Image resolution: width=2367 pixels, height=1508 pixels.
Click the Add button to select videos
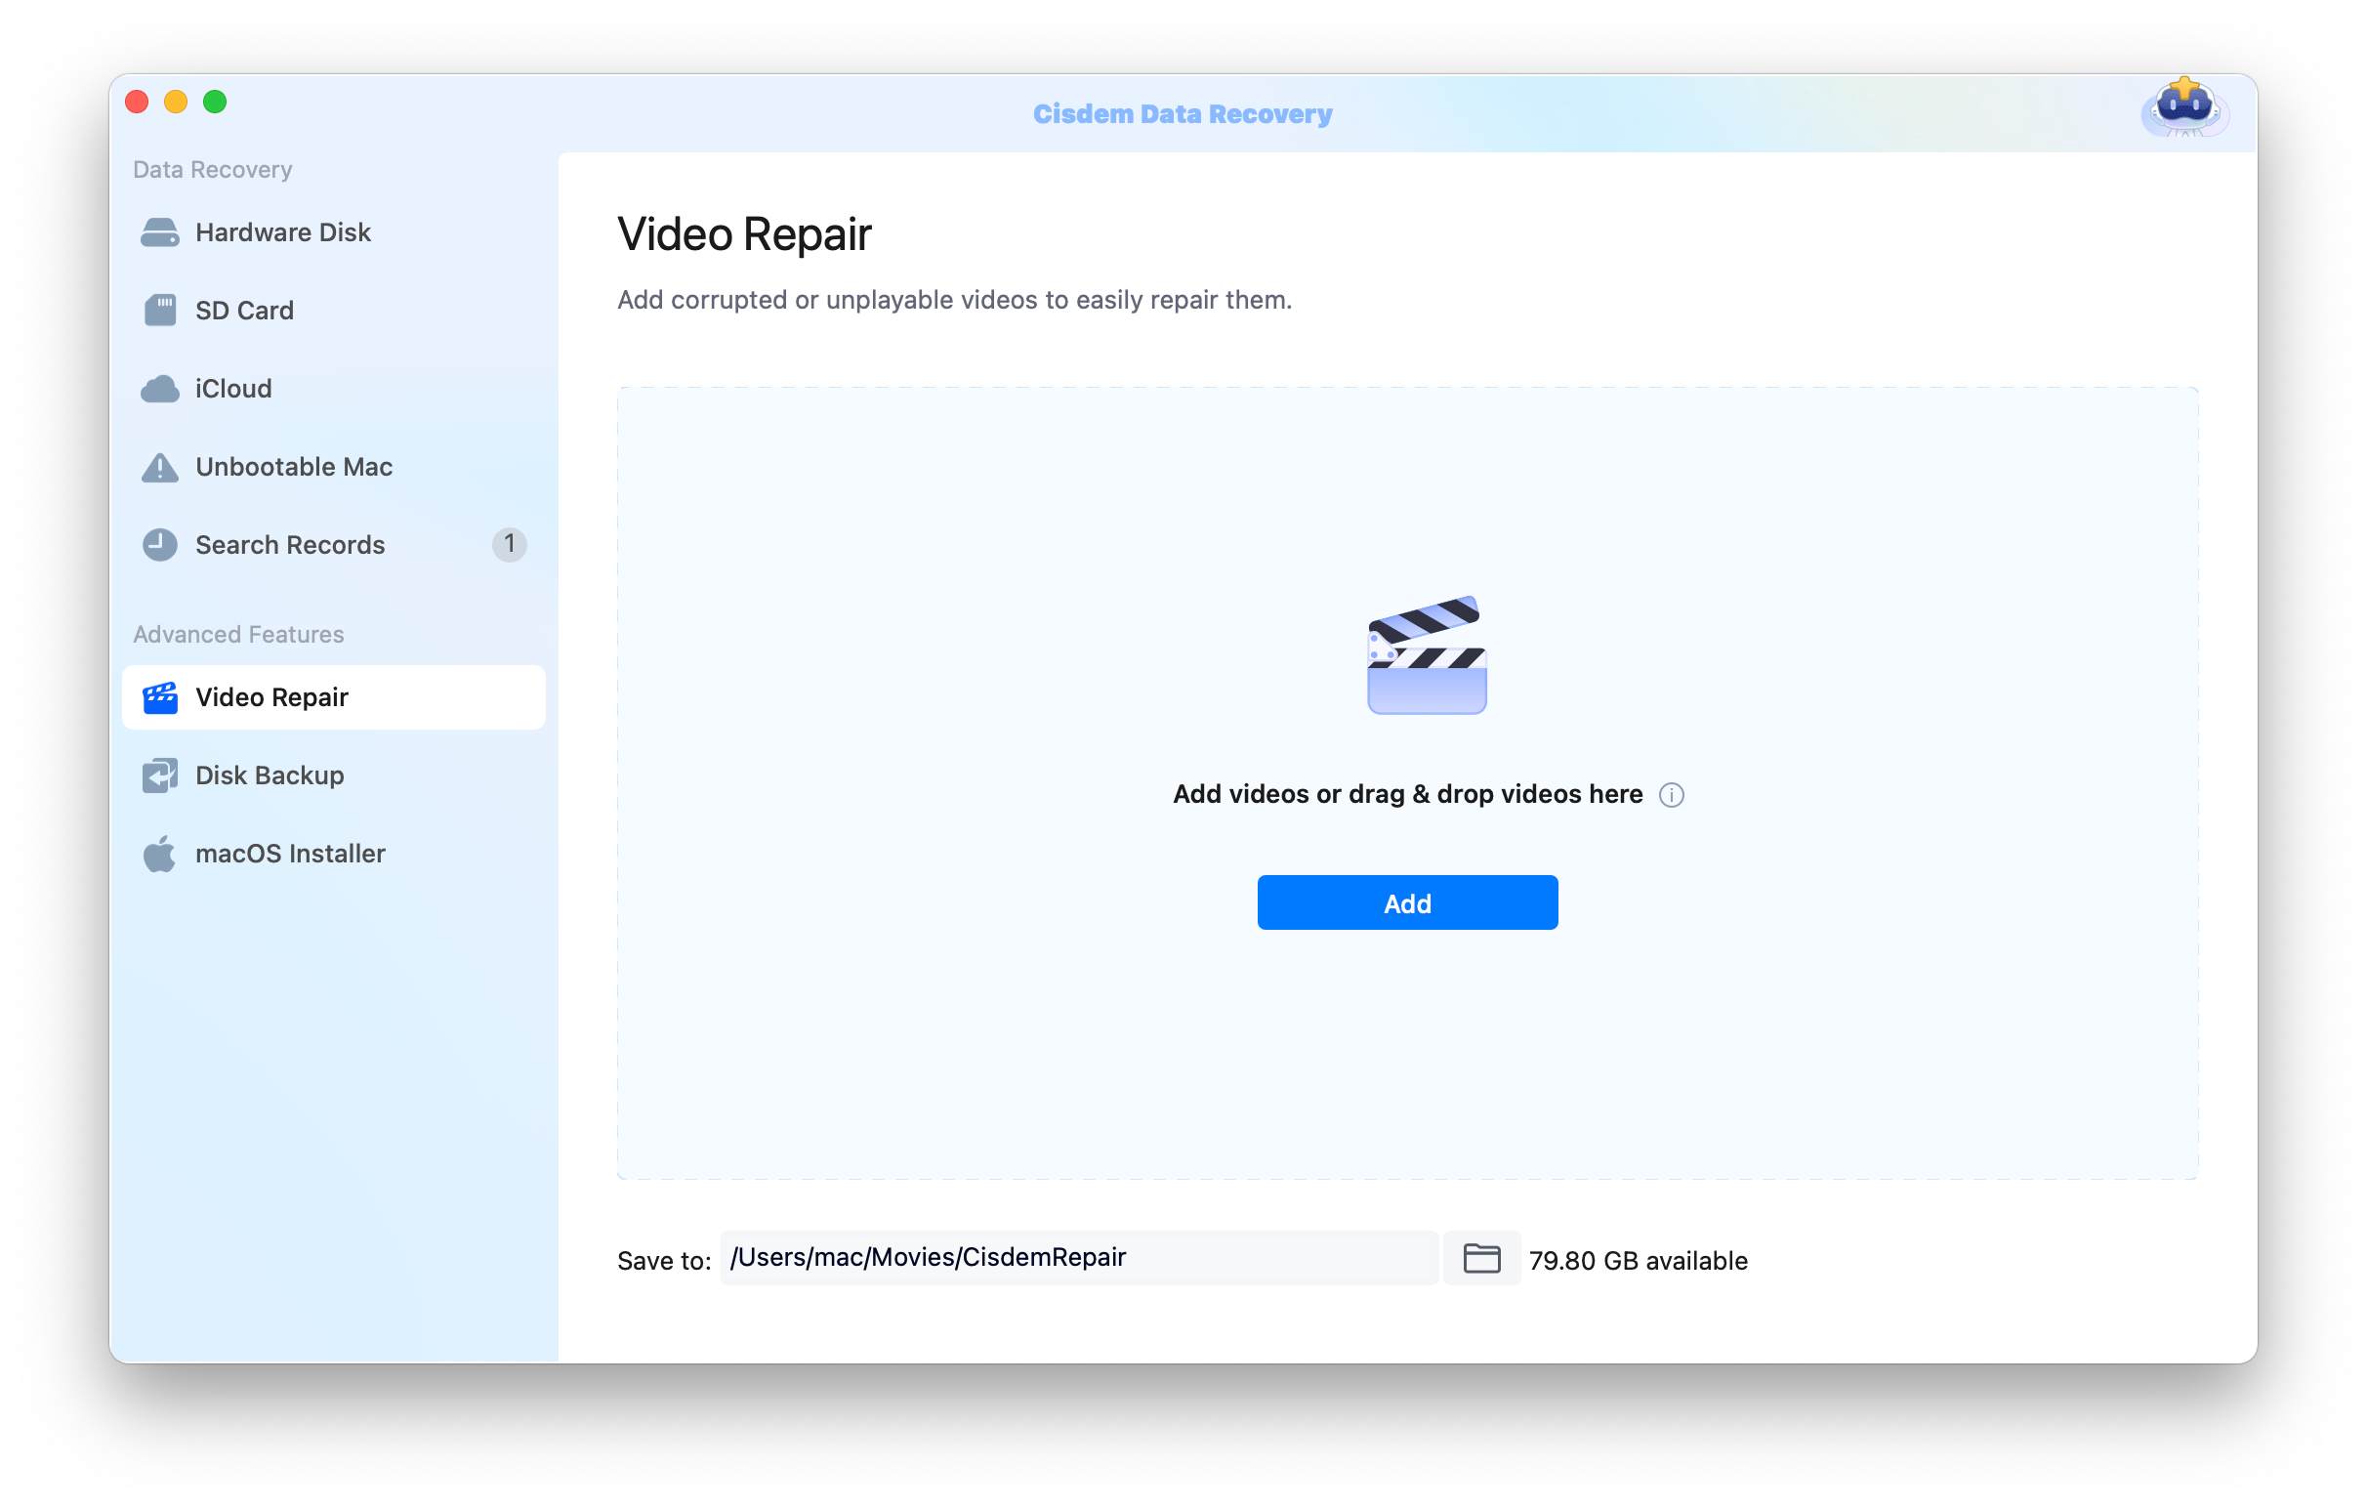pyautogui.click(x=1407, y=901)
